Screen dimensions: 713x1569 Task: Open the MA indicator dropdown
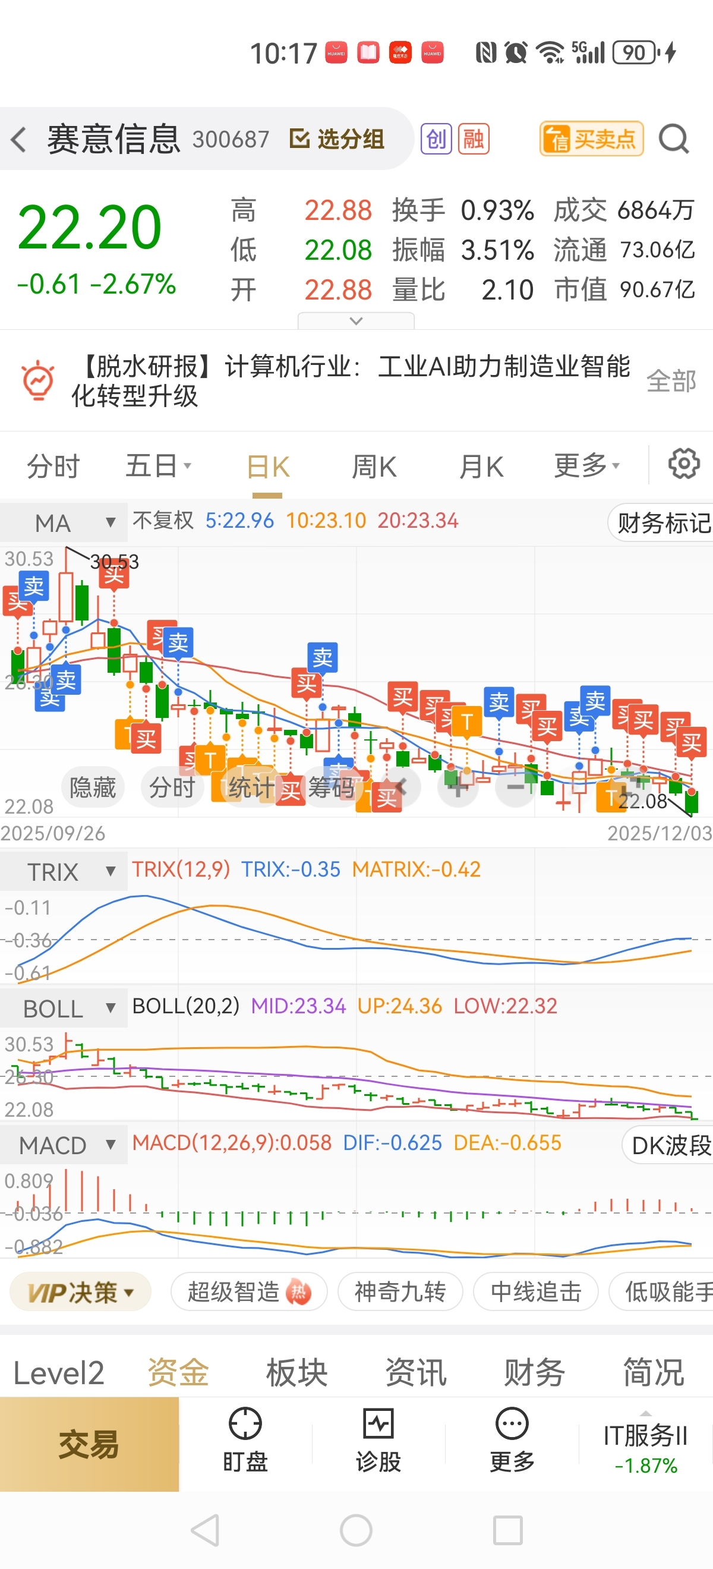[64, 522]
